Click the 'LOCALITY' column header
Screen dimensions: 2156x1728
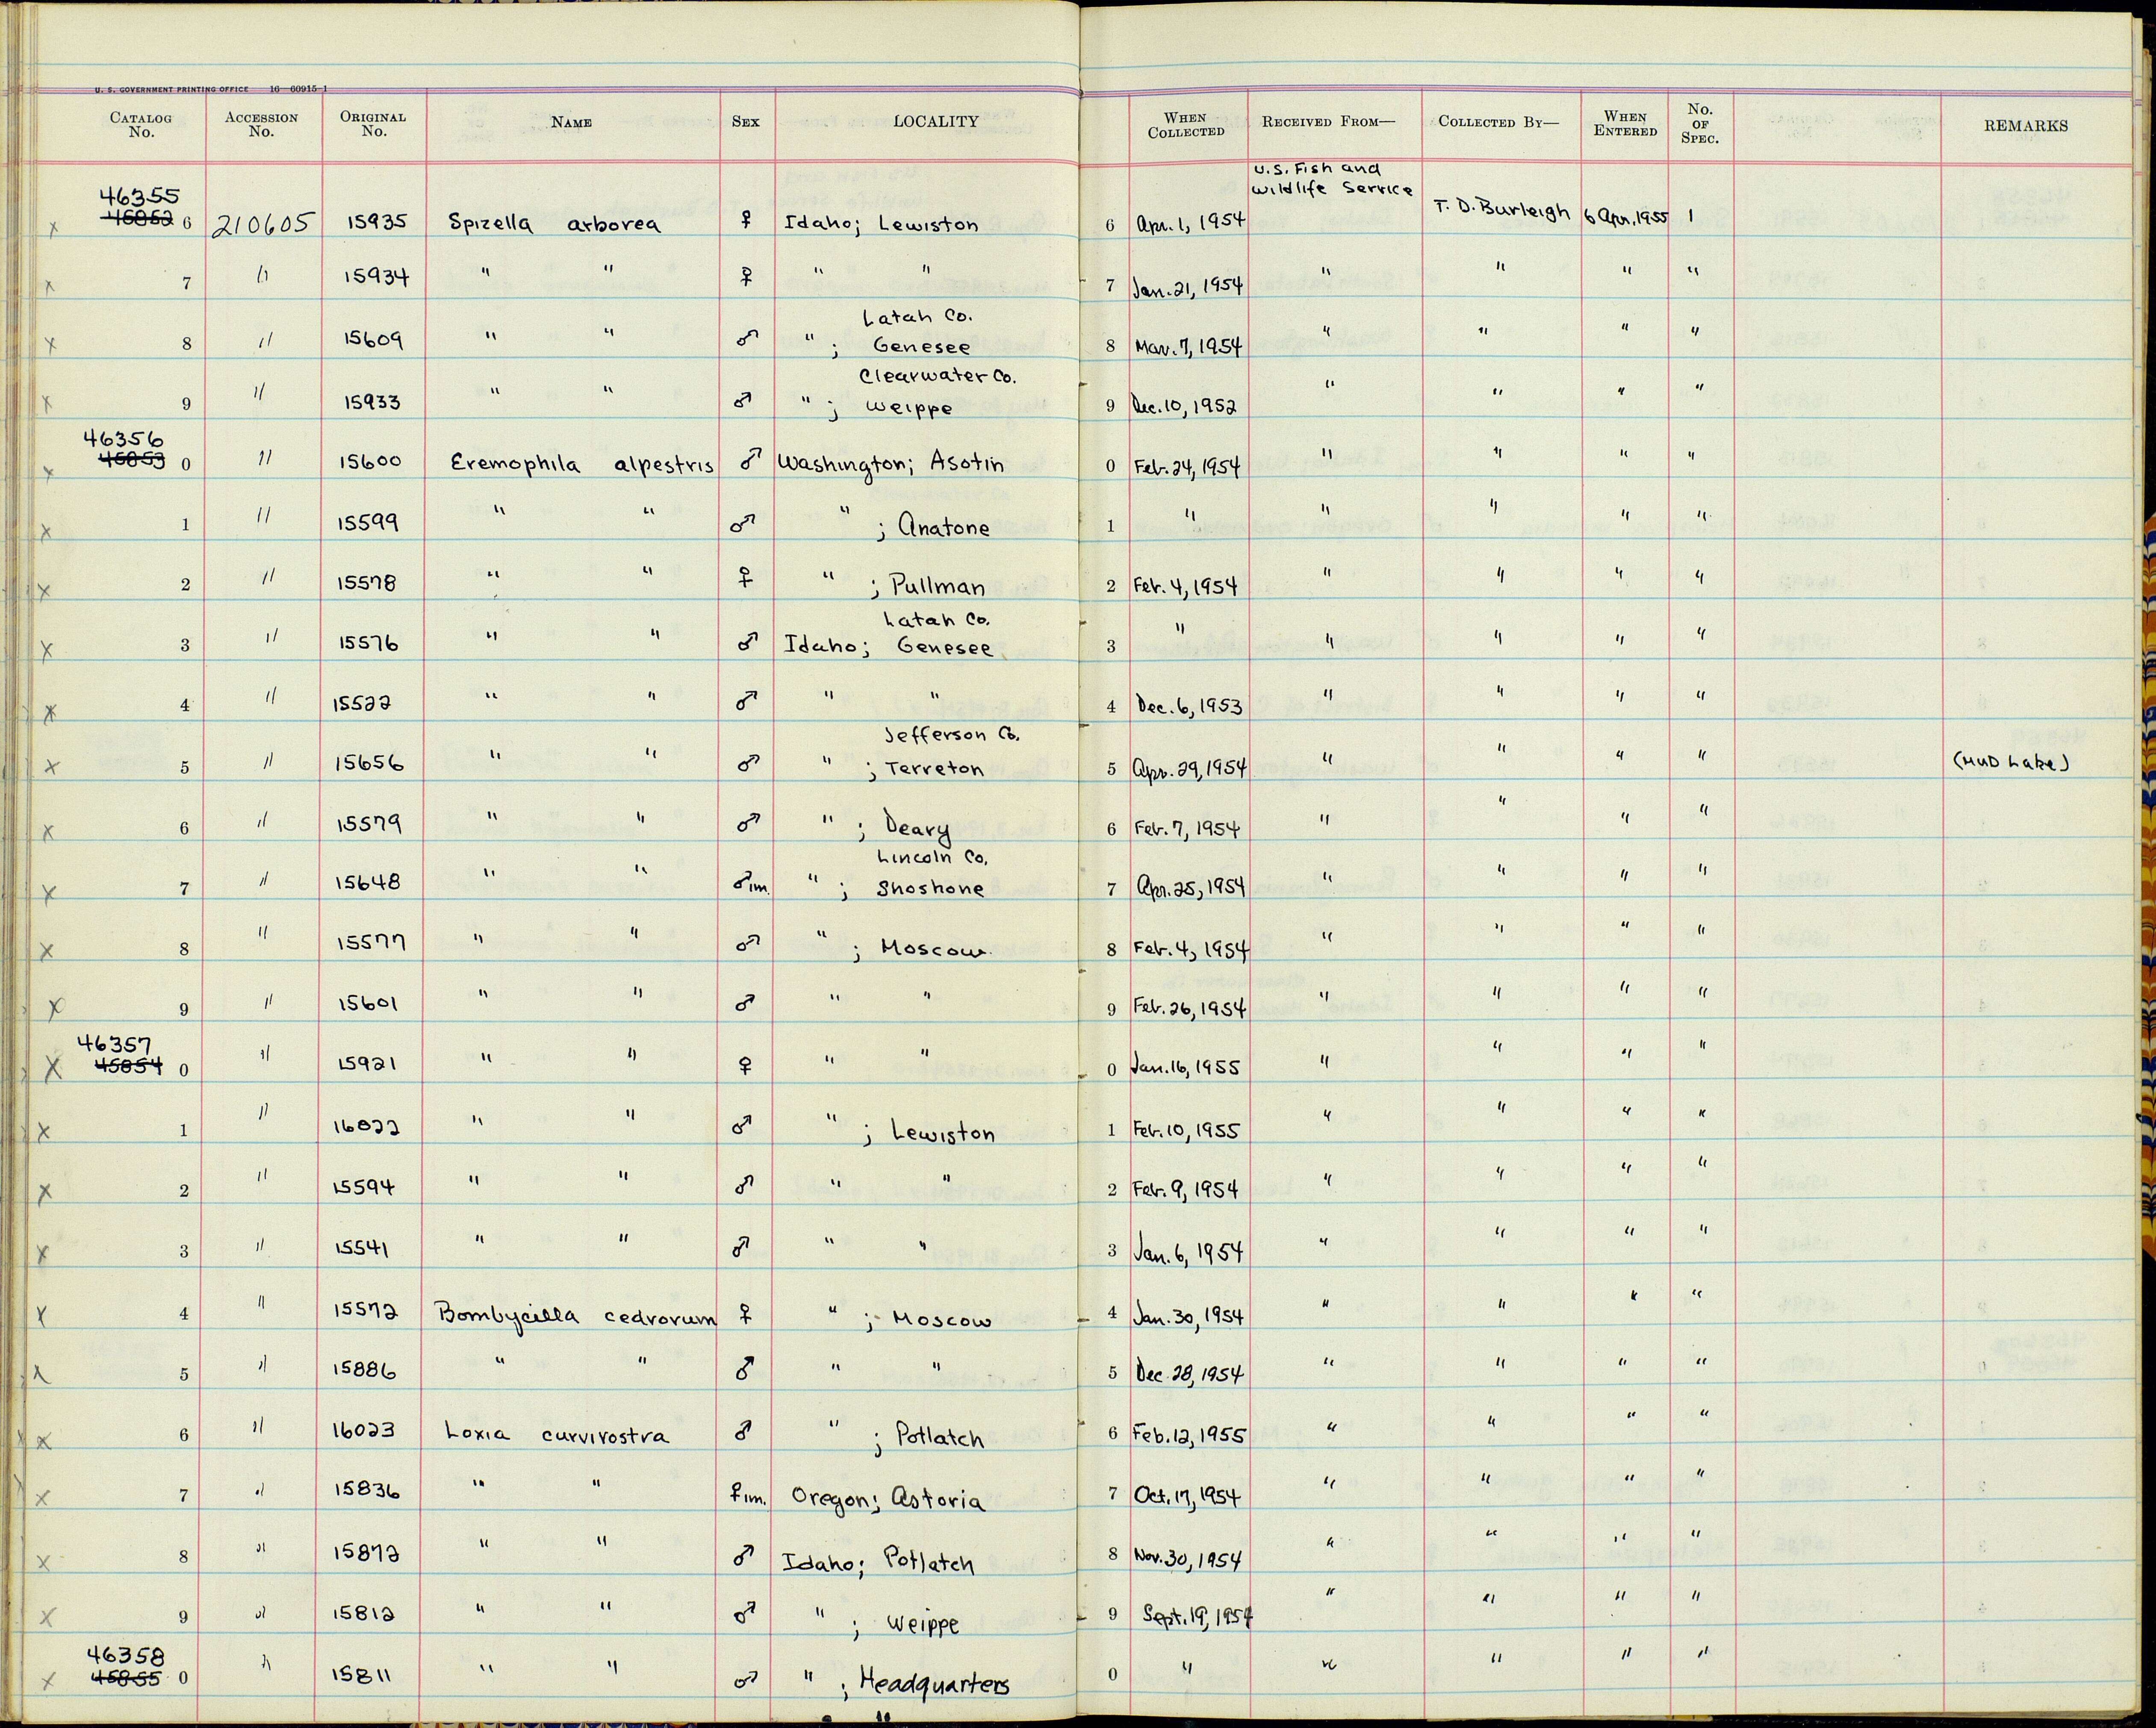[x=935, y=122]
